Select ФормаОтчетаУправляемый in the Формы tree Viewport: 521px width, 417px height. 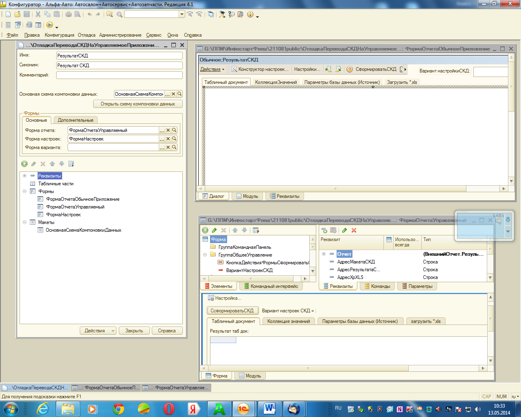pyautogui.click(x=75, y=207)
